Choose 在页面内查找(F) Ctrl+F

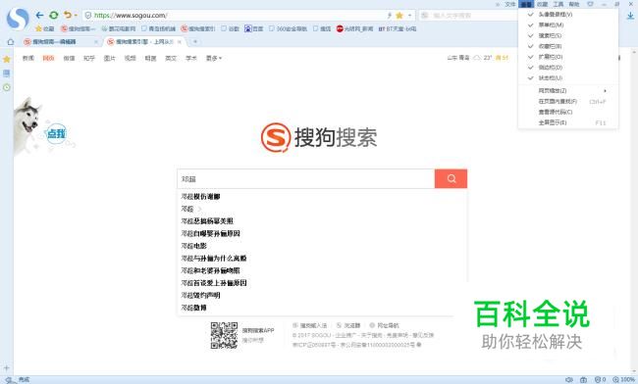click(568, 101)
